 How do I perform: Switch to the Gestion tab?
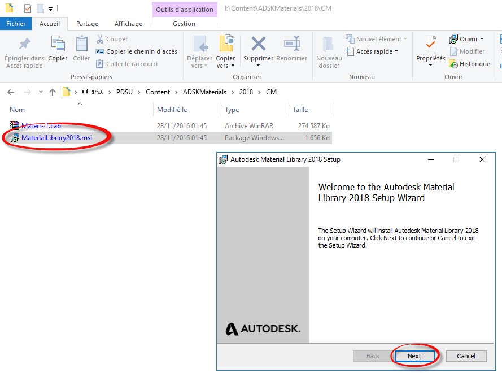[184, 24]
